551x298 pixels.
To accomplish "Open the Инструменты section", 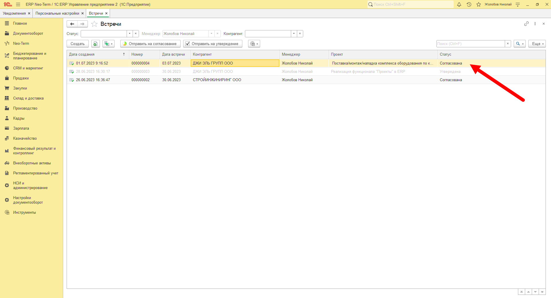I will coord(24,212).
